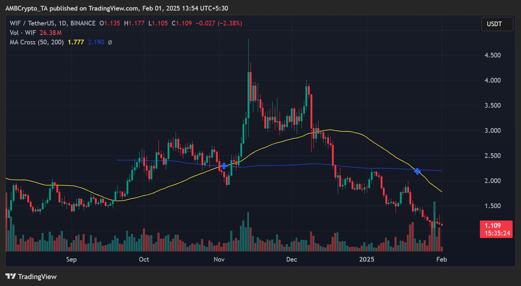
Task: Select the blue MA cross marker near November
Action: point(223,166)
